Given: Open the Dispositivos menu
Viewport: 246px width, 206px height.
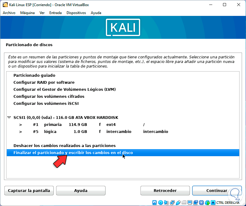Looking at the screenshot, I should 76,13.
